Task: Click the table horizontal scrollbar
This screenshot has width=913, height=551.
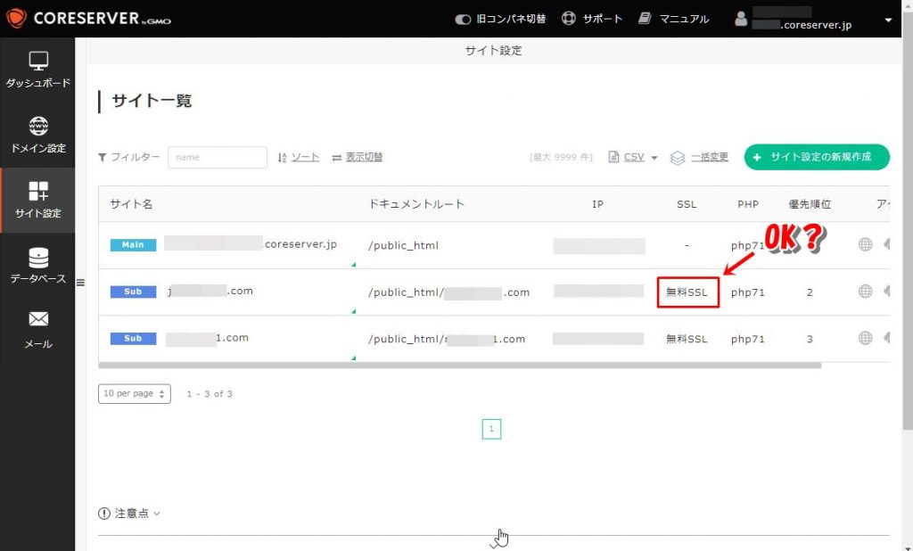Action: pyautogui.click(x=459, y=365)
